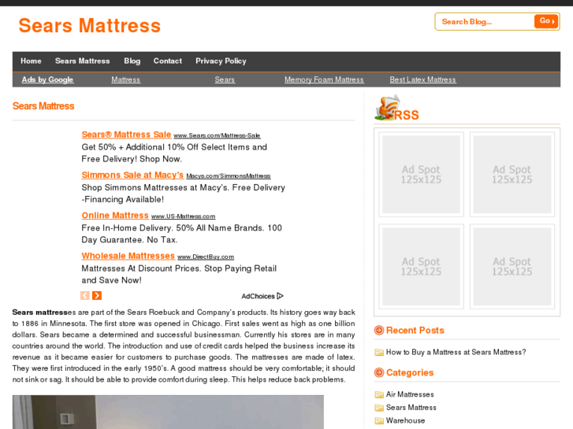Click the Recent Posts heading

click(415, 331)
